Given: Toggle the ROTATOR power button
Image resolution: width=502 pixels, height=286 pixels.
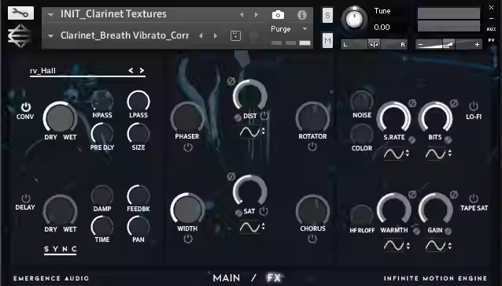Looking at the screenshot, I should (312, 147).
